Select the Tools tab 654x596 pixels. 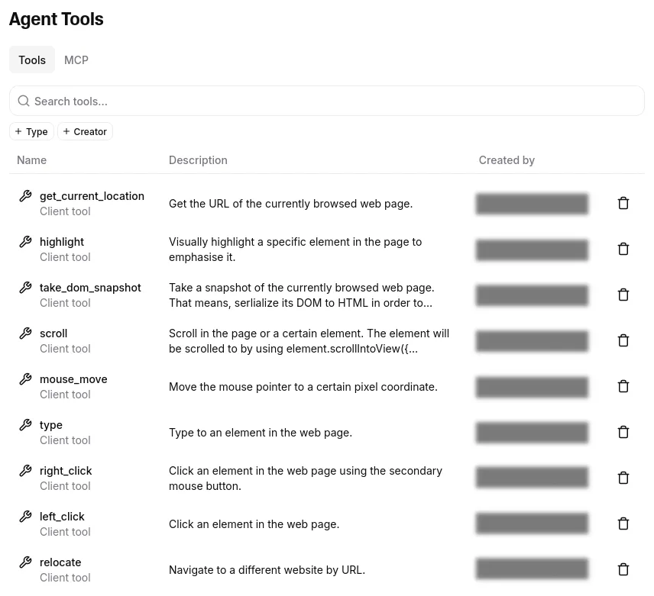(x=32, y=60)
